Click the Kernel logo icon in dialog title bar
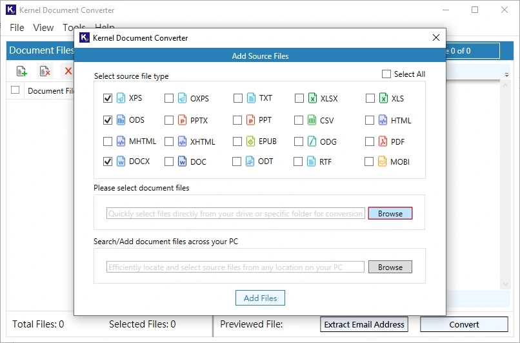Viewport: 520px width, 343px height. [85, 37]
